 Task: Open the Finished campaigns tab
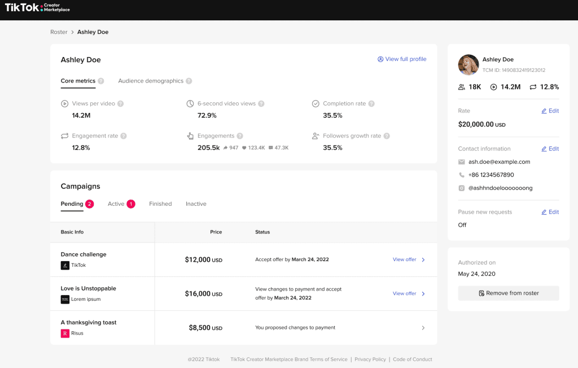pyautogui.click(x=160, y=204)
